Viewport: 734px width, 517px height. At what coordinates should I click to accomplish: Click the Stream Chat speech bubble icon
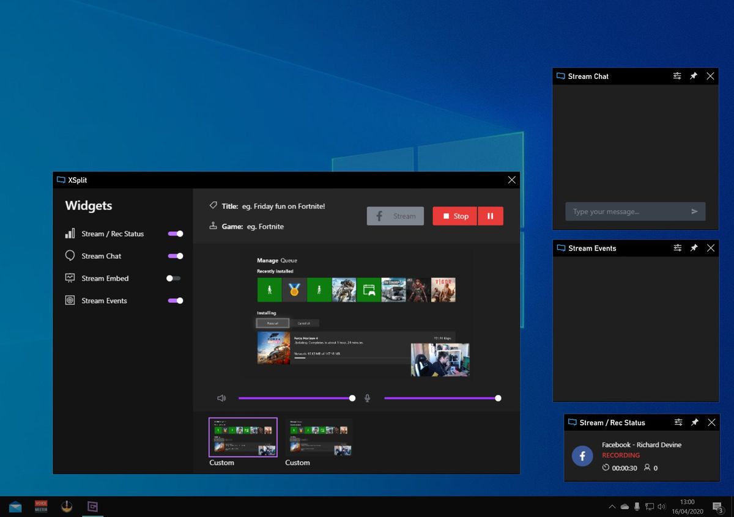[69, 255]
